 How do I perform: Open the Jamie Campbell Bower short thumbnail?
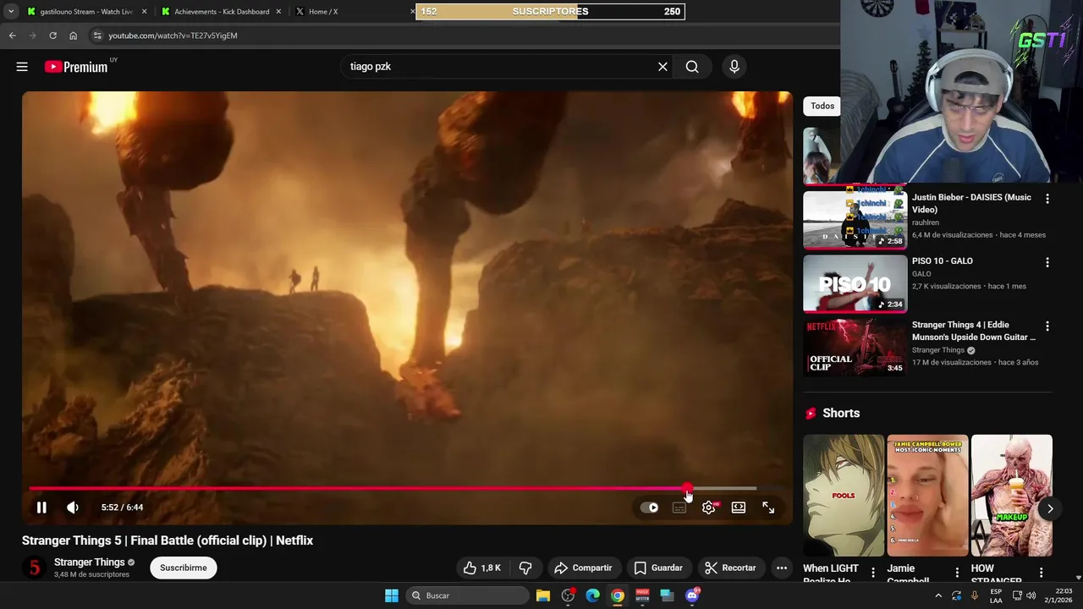pos(927,496)
